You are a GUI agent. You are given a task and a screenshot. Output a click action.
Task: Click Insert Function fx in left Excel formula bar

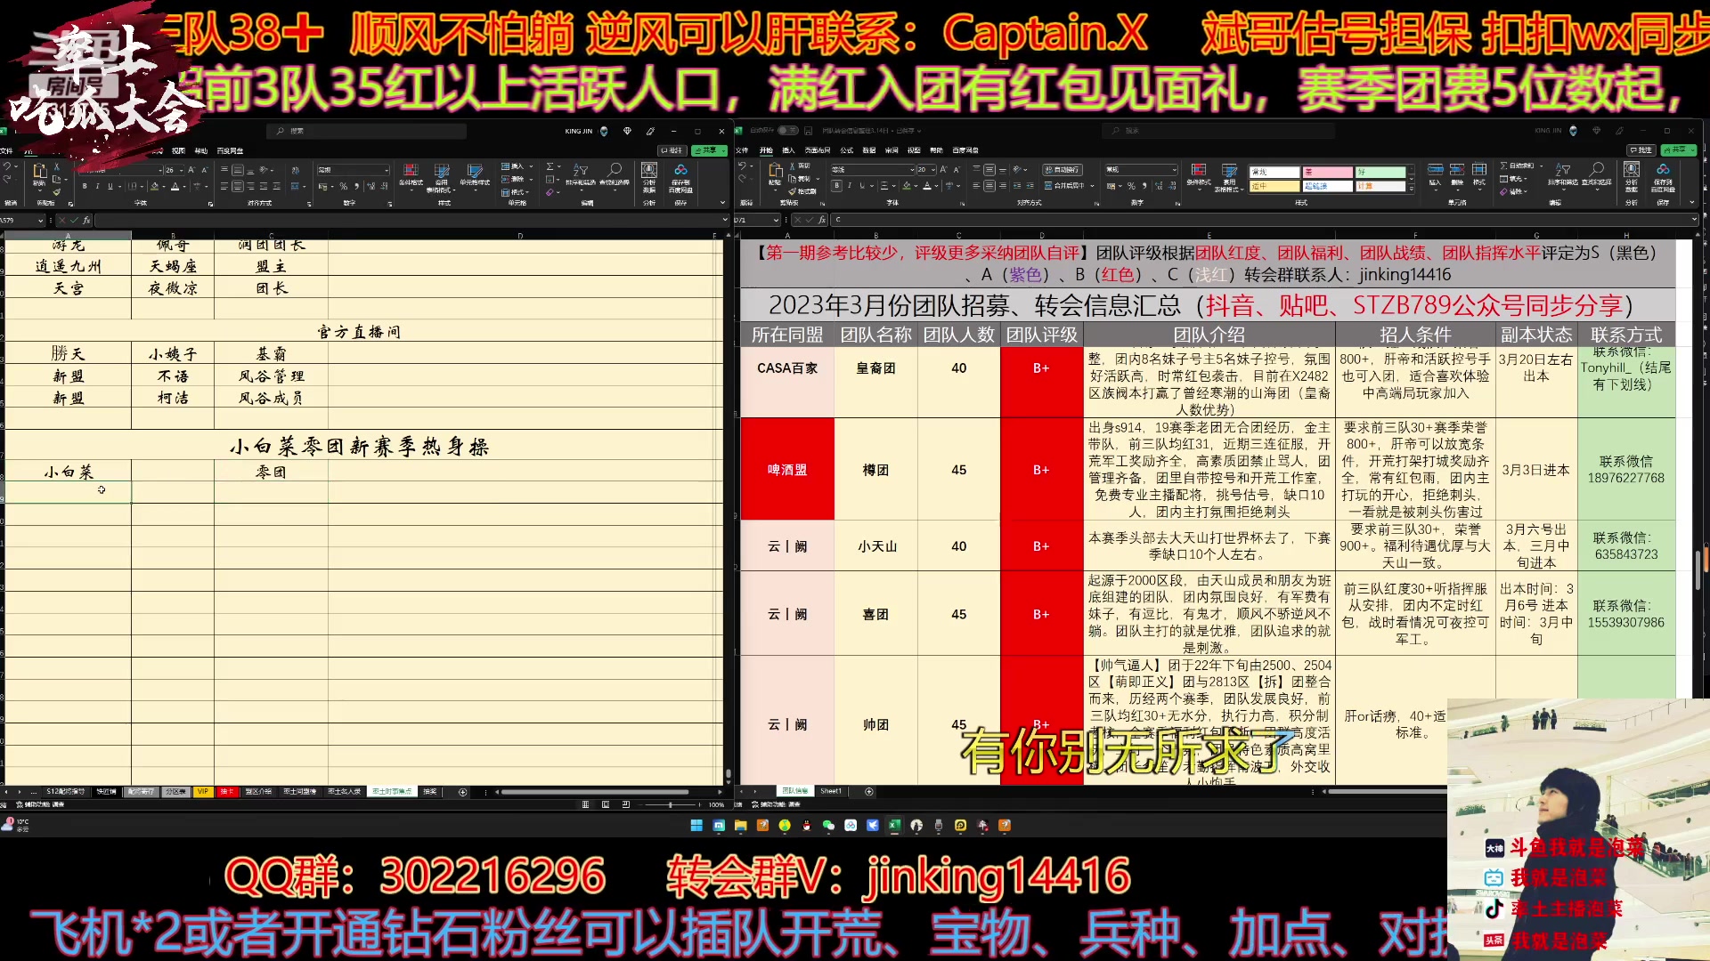(86, 220)
